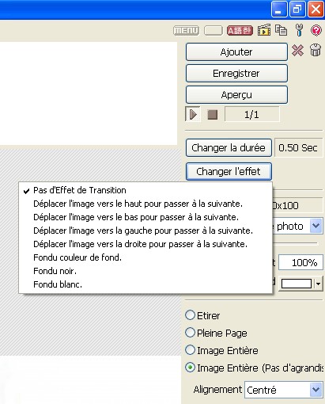Stop animation with the square button
This screenshot has height=404, width=325.
coord(213,115)
